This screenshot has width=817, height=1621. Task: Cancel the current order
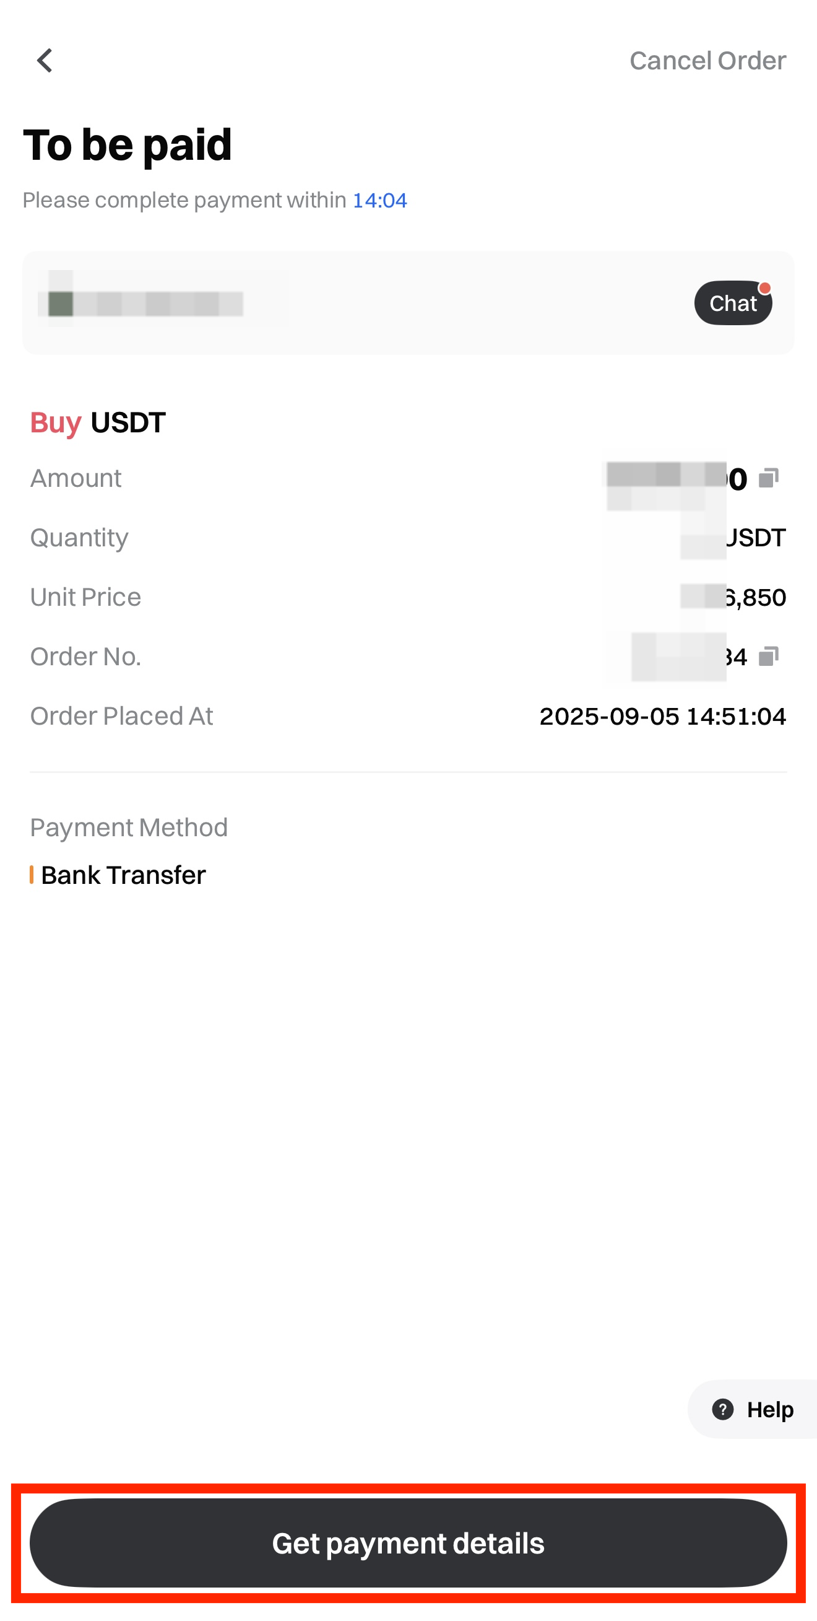pyautogui.click(x=707, y=61)
